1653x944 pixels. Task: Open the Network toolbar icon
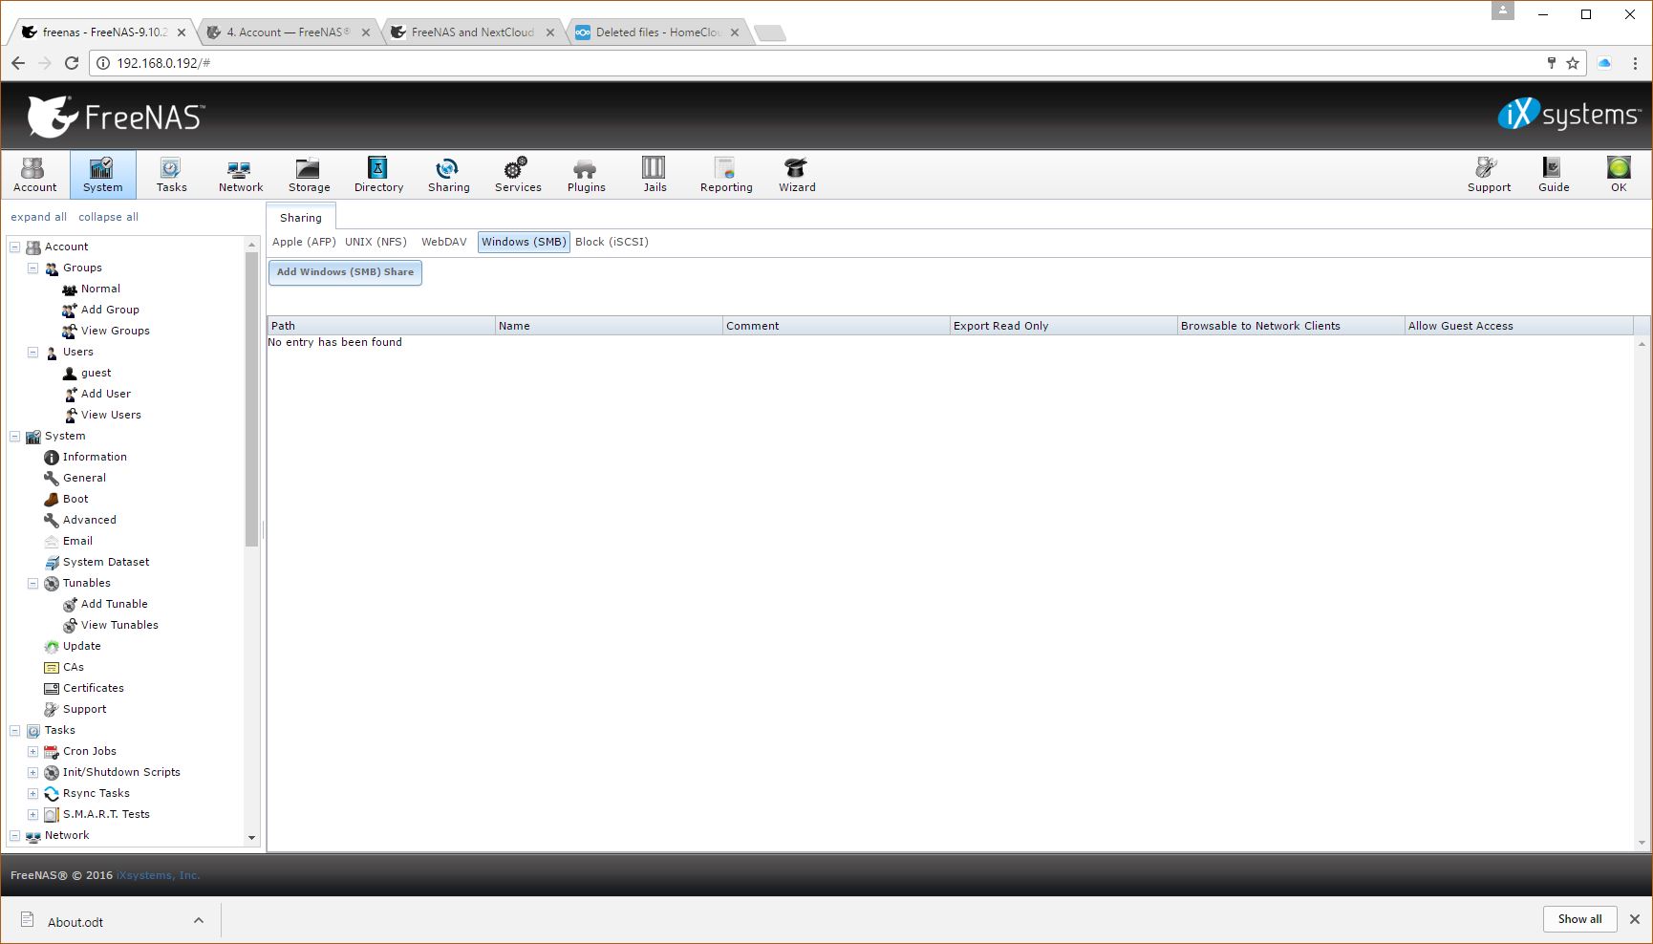click(240, 175)
